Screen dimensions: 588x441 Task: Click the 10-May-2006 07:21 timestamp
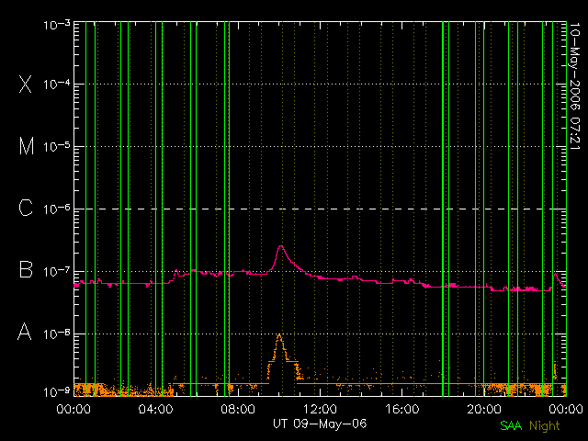[574, 86]
